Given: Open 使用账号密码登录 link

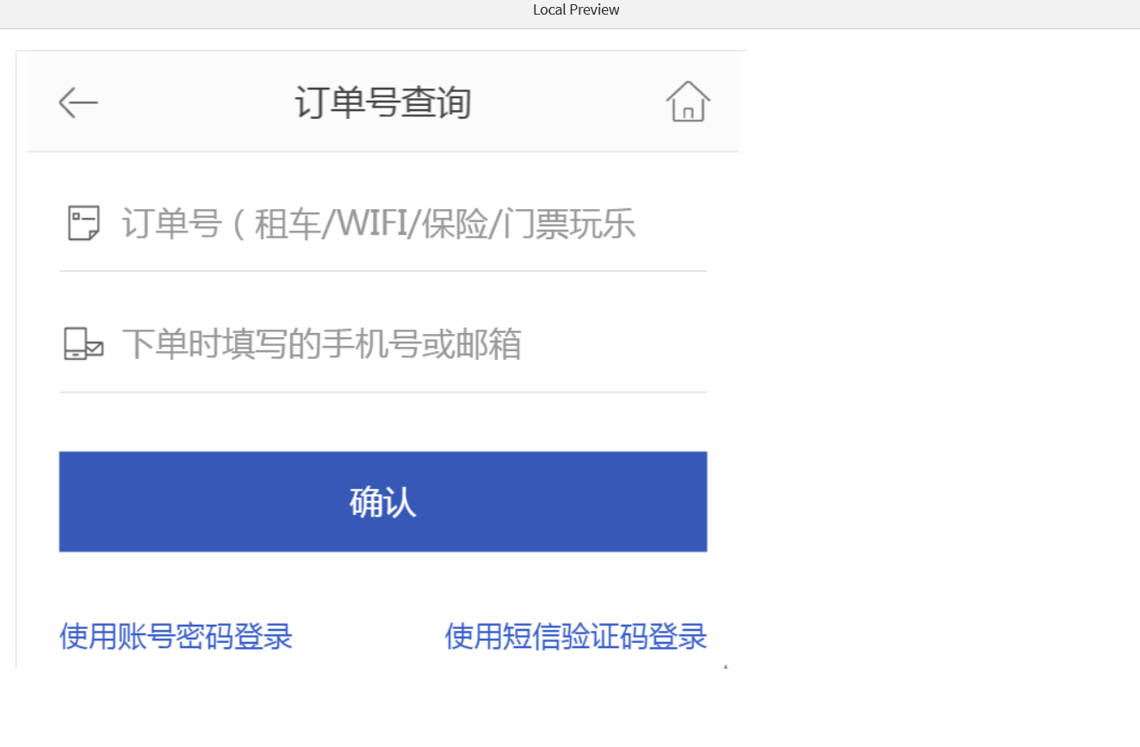Looking at the screenshot, I should tap(177, 637).
